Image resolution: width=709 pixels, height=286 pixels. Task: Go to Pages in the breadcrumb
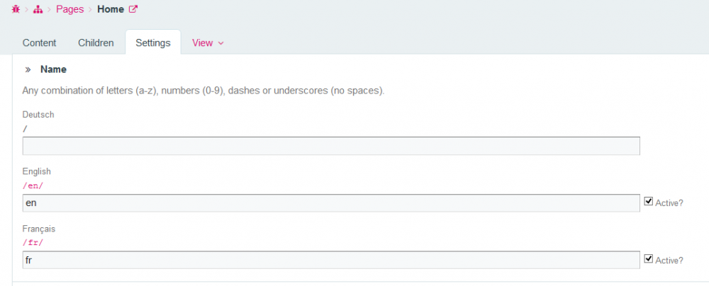pos(69,9)
